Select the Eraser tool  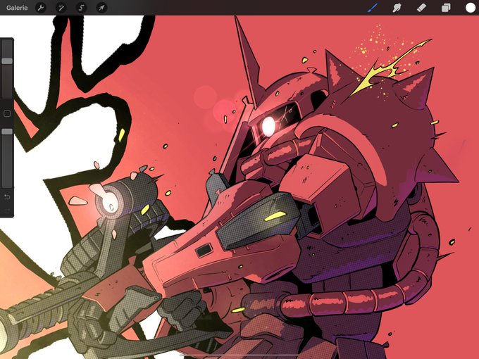421,8
